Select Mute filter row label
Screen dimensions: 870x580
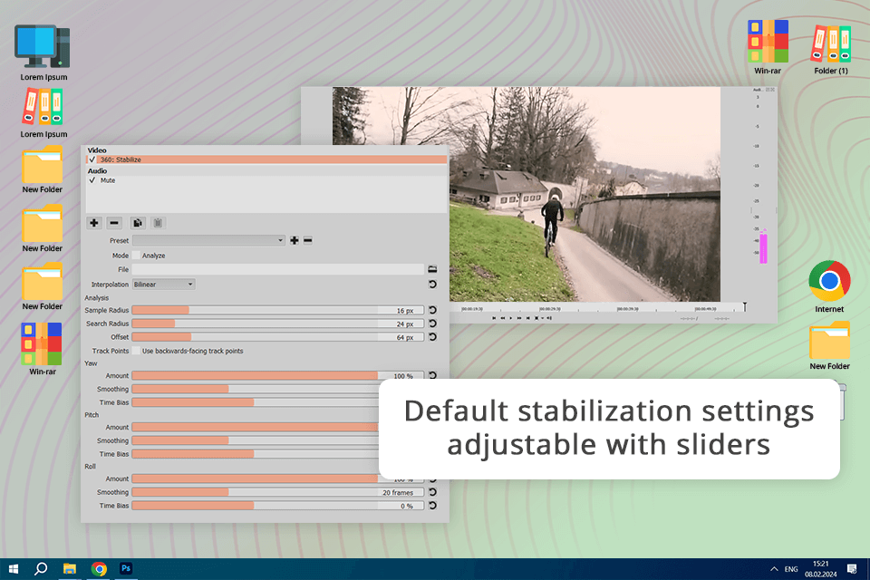(x=108, y=180)
